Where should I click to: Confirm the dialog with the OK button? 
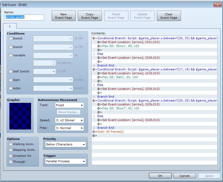coord(160,176)
